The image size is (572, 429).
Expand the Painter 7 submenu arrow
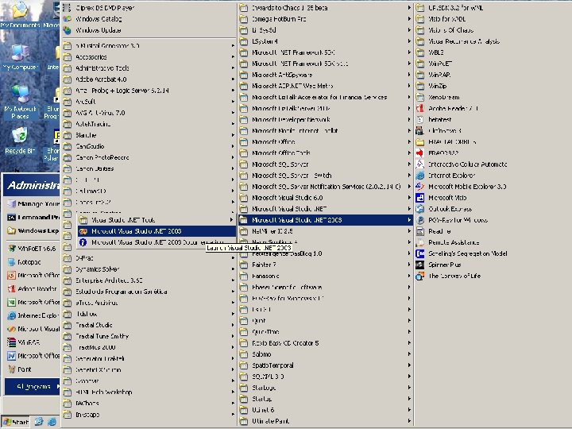409,265
